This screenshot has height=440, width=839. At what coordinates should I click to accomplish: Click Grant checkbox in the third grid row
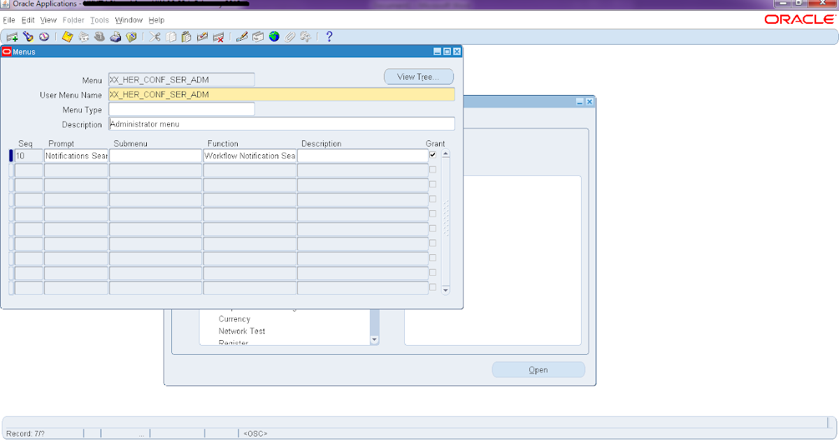click(433, 184)
